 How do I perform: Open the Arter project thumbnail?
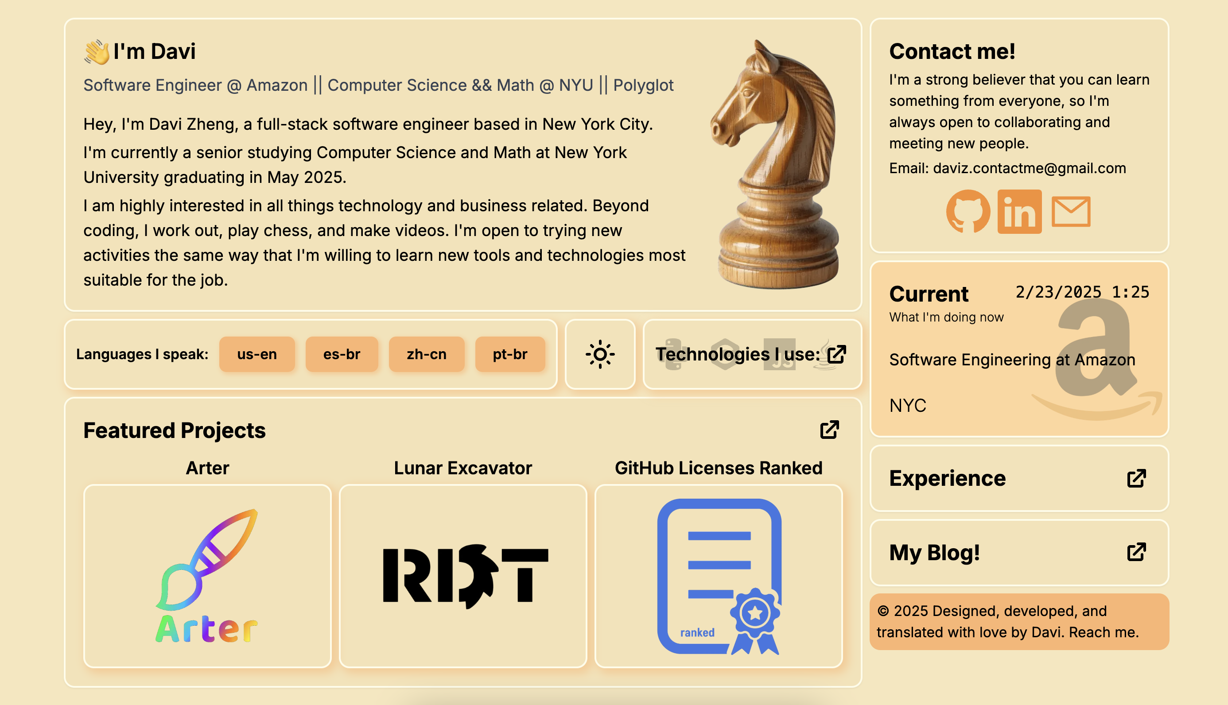207,576
